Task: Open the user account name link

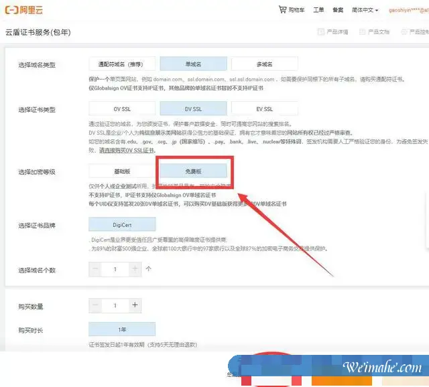Action: coord(408,10)
